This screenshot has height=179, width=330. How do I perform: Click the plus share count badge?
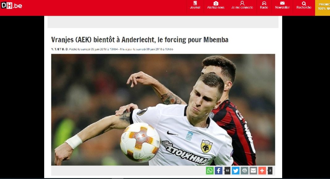pyautogui.click(x=270, y=171)
